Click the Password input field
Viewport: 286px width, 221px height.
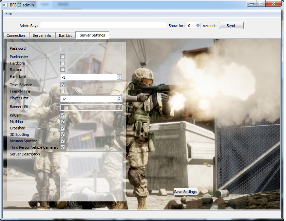point(91,49)
